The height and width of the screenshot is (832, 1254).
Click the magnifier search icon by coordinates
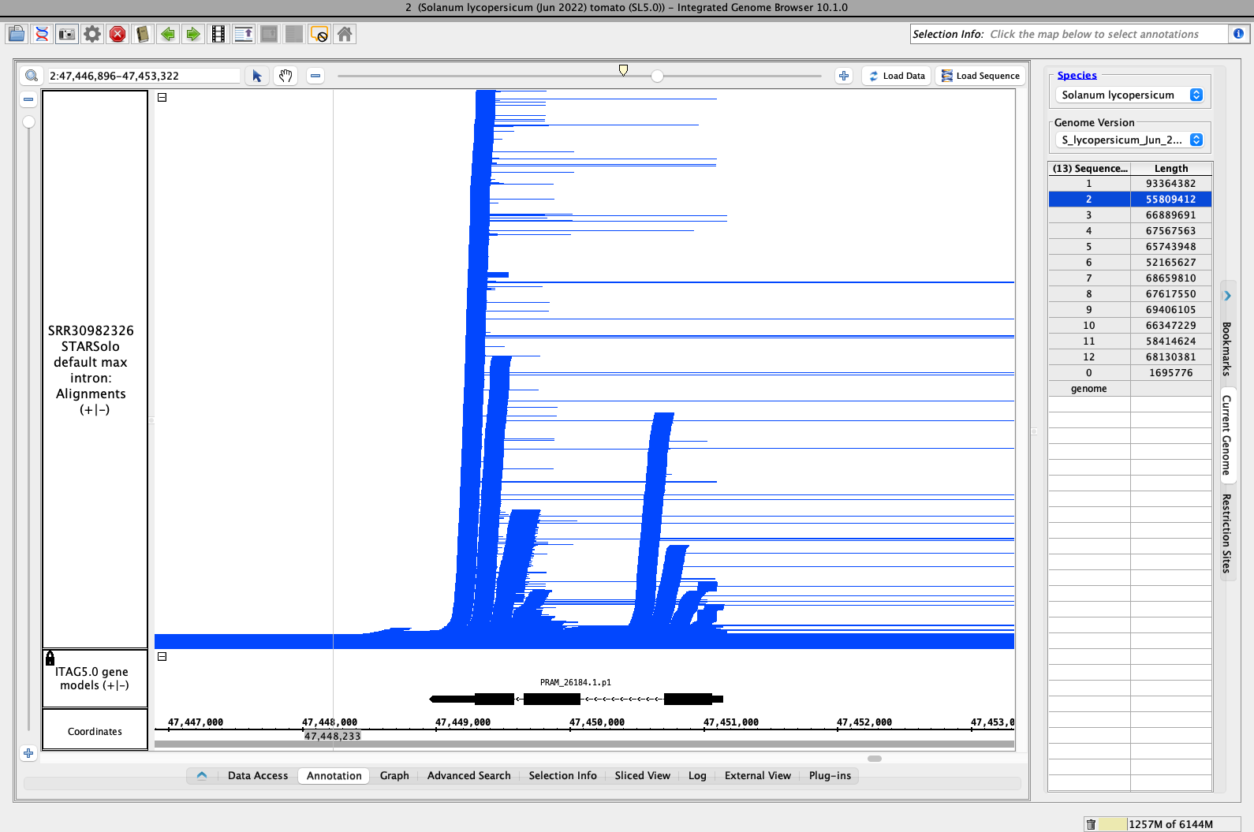coord(32,76)
